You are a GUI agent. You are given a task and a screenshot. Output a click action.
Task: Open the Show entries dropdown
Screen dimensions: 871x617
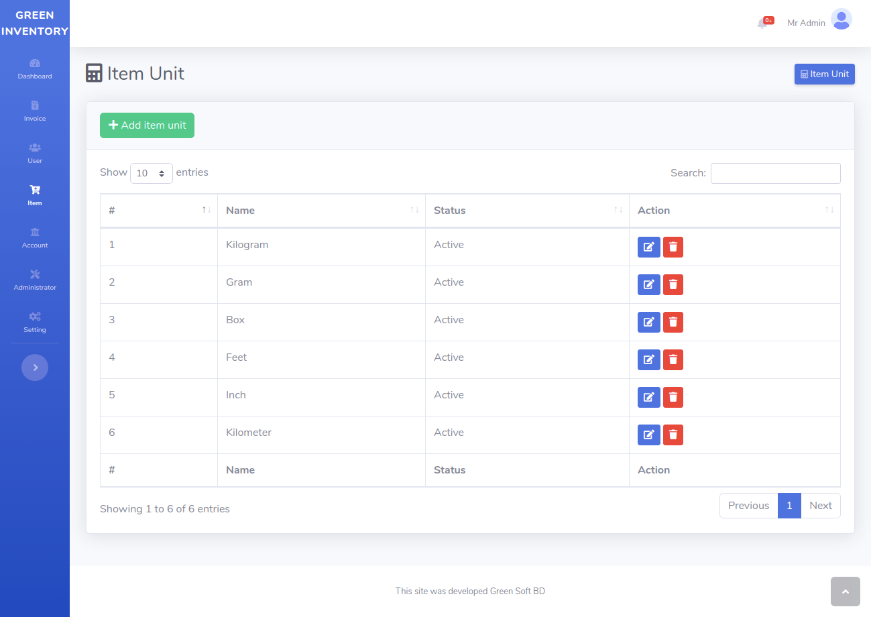(x=151, y=173)
